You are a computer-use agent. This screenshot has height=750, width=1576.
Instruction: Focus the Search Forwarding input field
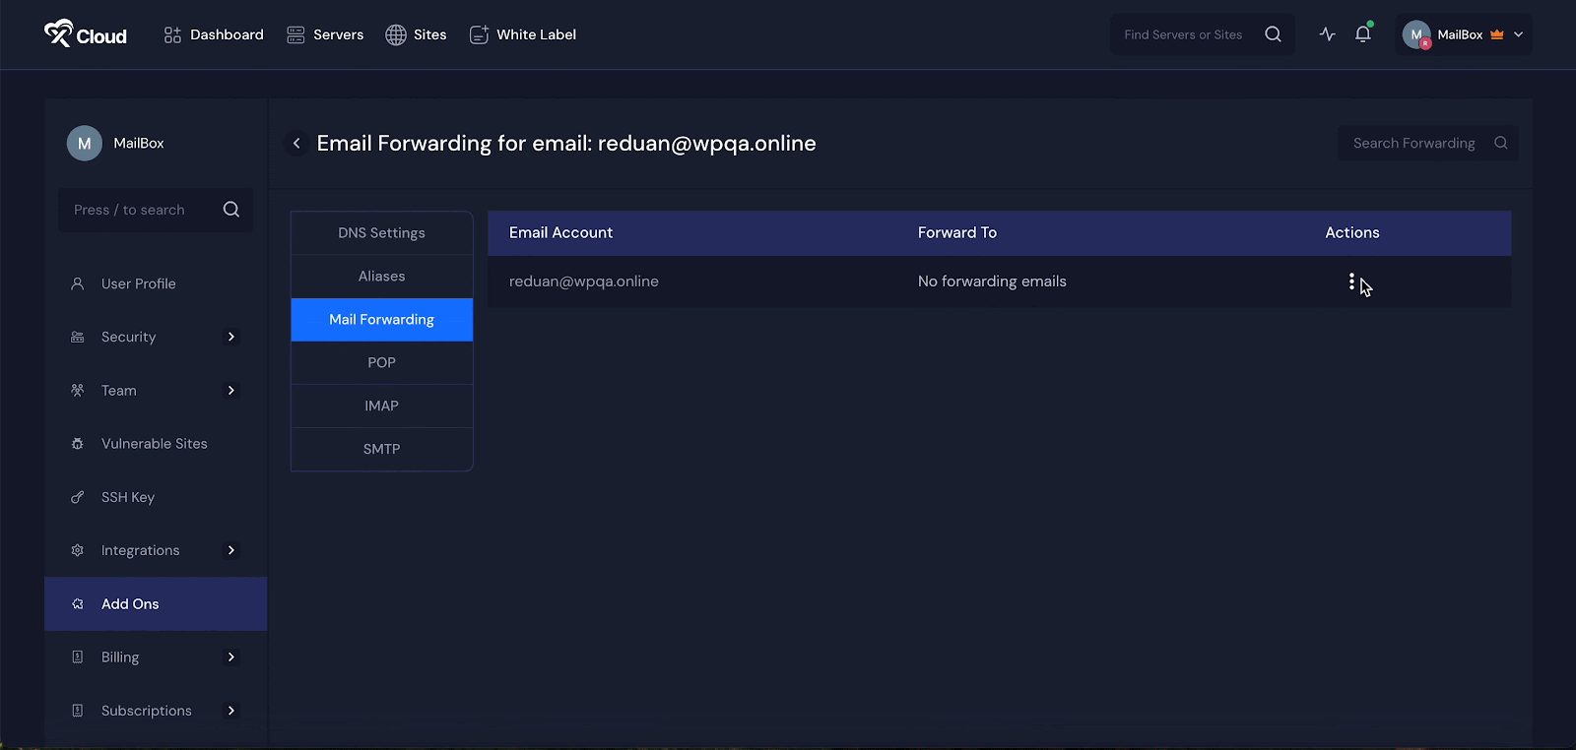pos(1413,144)
